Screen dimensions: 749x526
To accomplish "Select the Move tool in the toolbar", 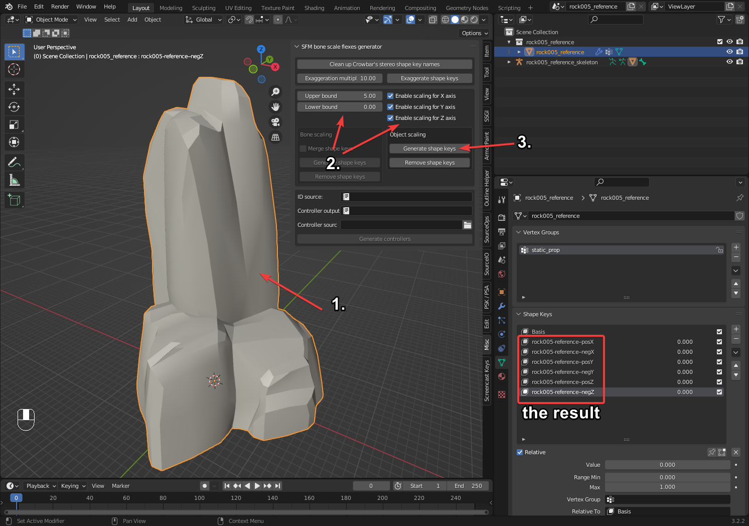I will pyautogui.click(x=14, y=89).
